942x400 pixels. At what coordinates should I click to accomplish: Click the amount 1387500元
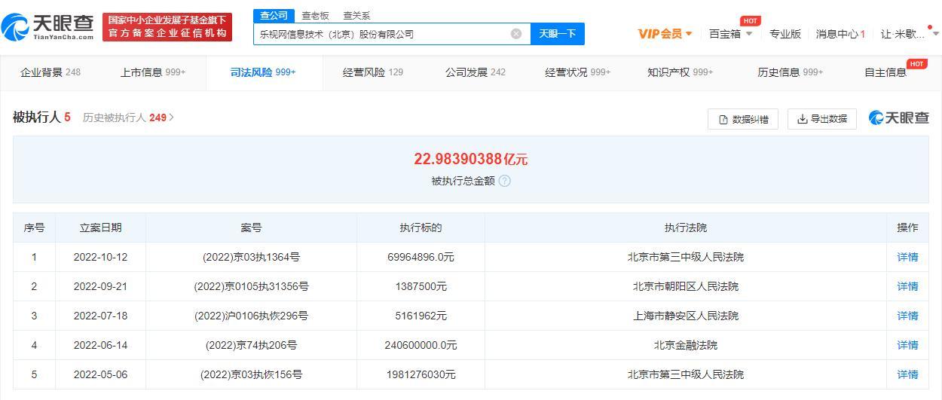coord(421,286)
